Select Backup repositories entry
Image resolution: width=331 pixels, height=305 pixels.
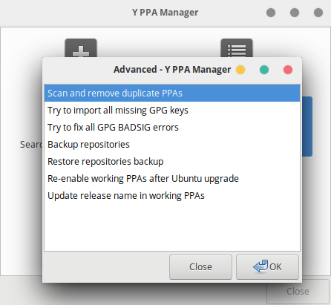(x=172, y=145)
